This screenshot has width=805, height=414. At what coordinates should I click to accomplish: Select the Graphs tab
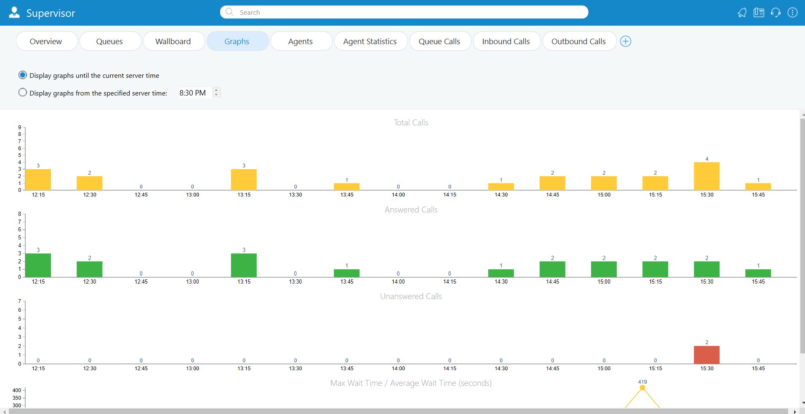point(237,41)
